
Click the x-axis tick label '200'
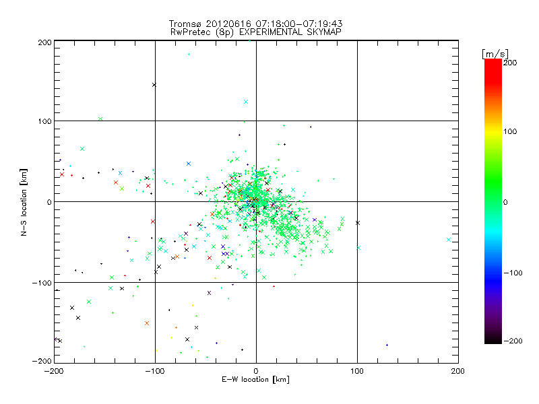[x=458, y=371]
